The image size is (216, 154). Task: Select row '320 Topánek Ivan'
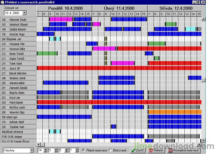[x=18, y=127]
